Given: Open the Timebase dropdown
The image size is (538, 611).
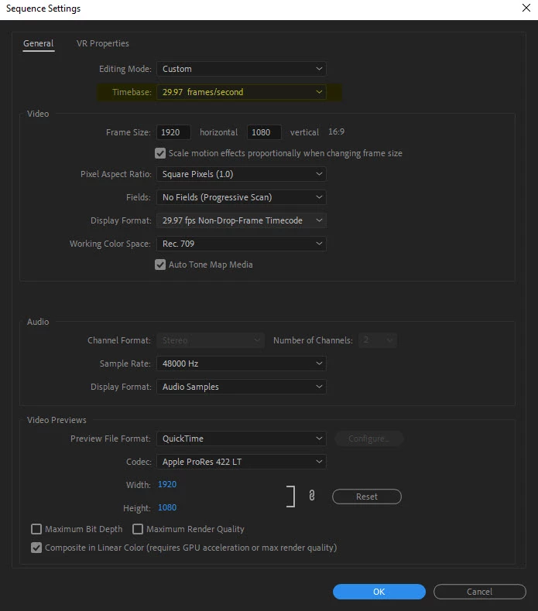Looking at the screenshot, I should tap(242, 92).
